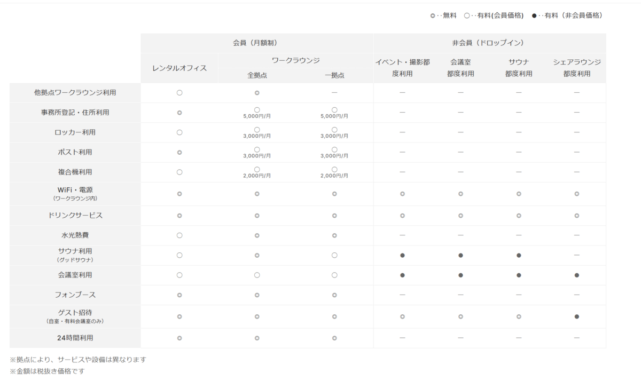The width and height of the screenshot is (641, 381).
Task: Click サウナ都度利用 free mark in ゲスト招待 row
Action: 519,316
